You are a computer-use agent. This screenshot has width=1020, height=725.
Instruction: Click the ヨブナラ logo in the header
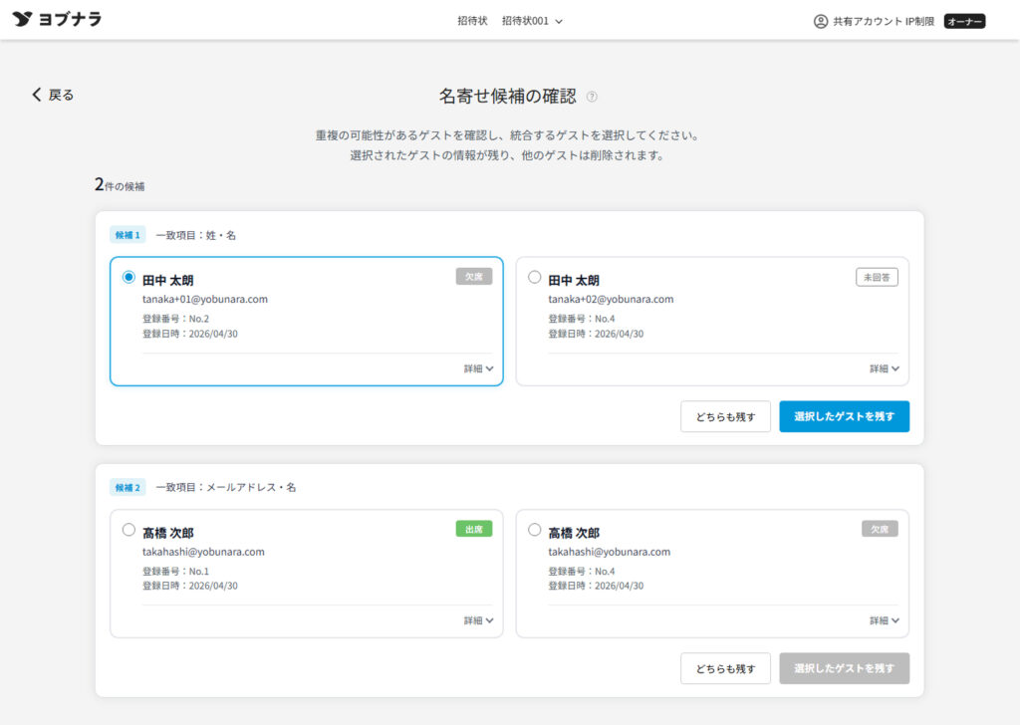pyautogui.click(x=55, y=19)
